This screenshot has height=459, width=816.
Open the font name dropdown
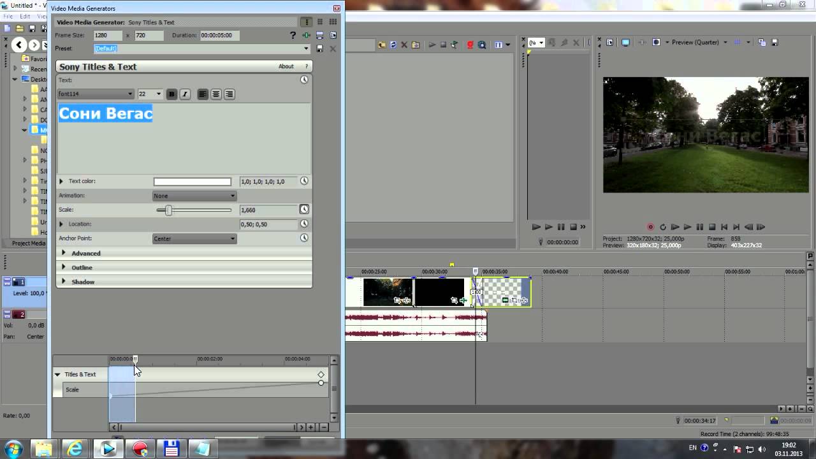pos(96,94)
